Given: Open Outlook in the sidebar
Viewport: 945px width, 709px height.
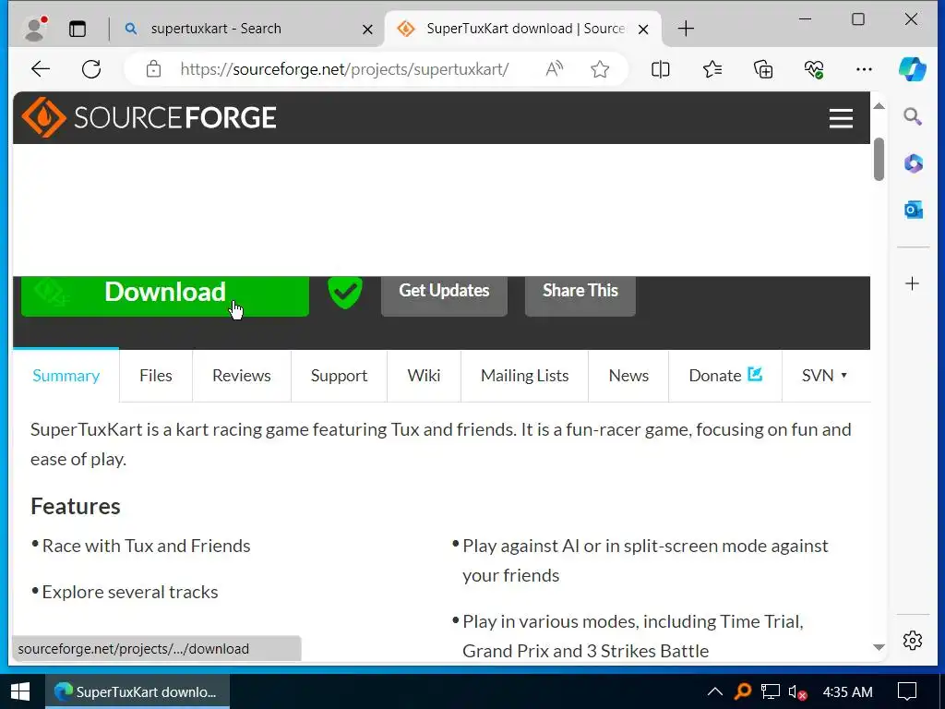Looking at the screenshot, I should 913,210.
